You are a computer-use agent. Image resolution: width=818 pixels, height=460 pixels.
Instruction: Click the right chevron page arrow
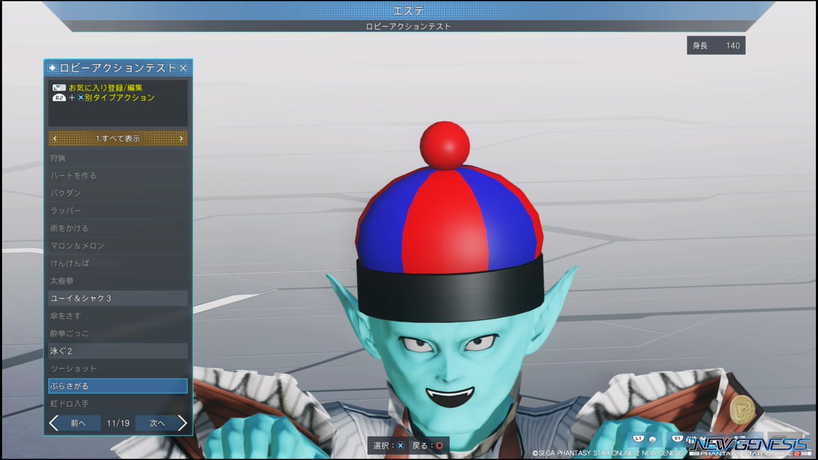pyautogui.click(x=183, y=423)
